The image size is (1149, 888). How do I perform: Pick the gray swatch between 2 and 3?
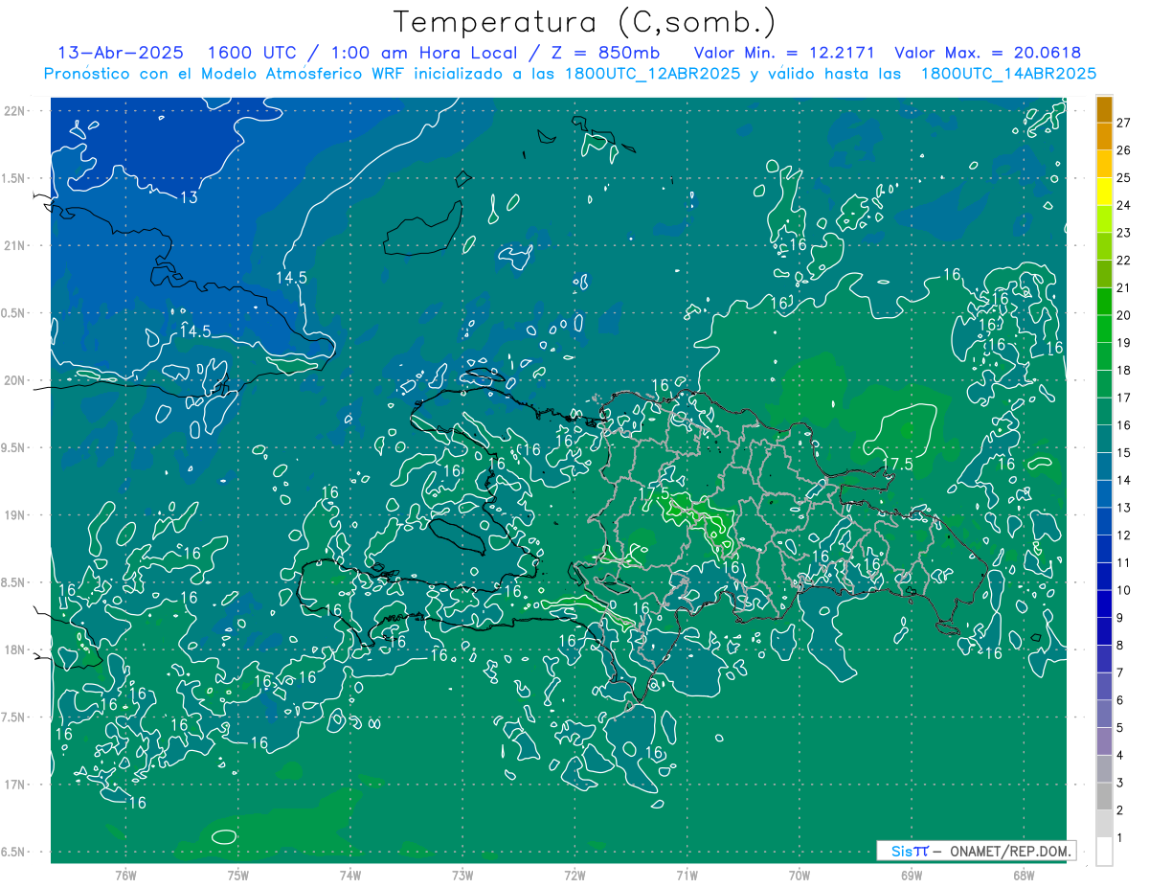tap(1104, 797)
